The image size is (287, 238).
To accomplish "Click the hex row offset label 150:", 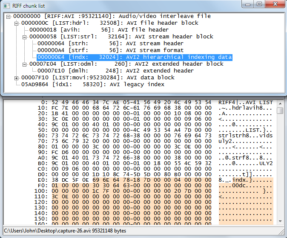I will pyautogui.click(x=41, y=218).
